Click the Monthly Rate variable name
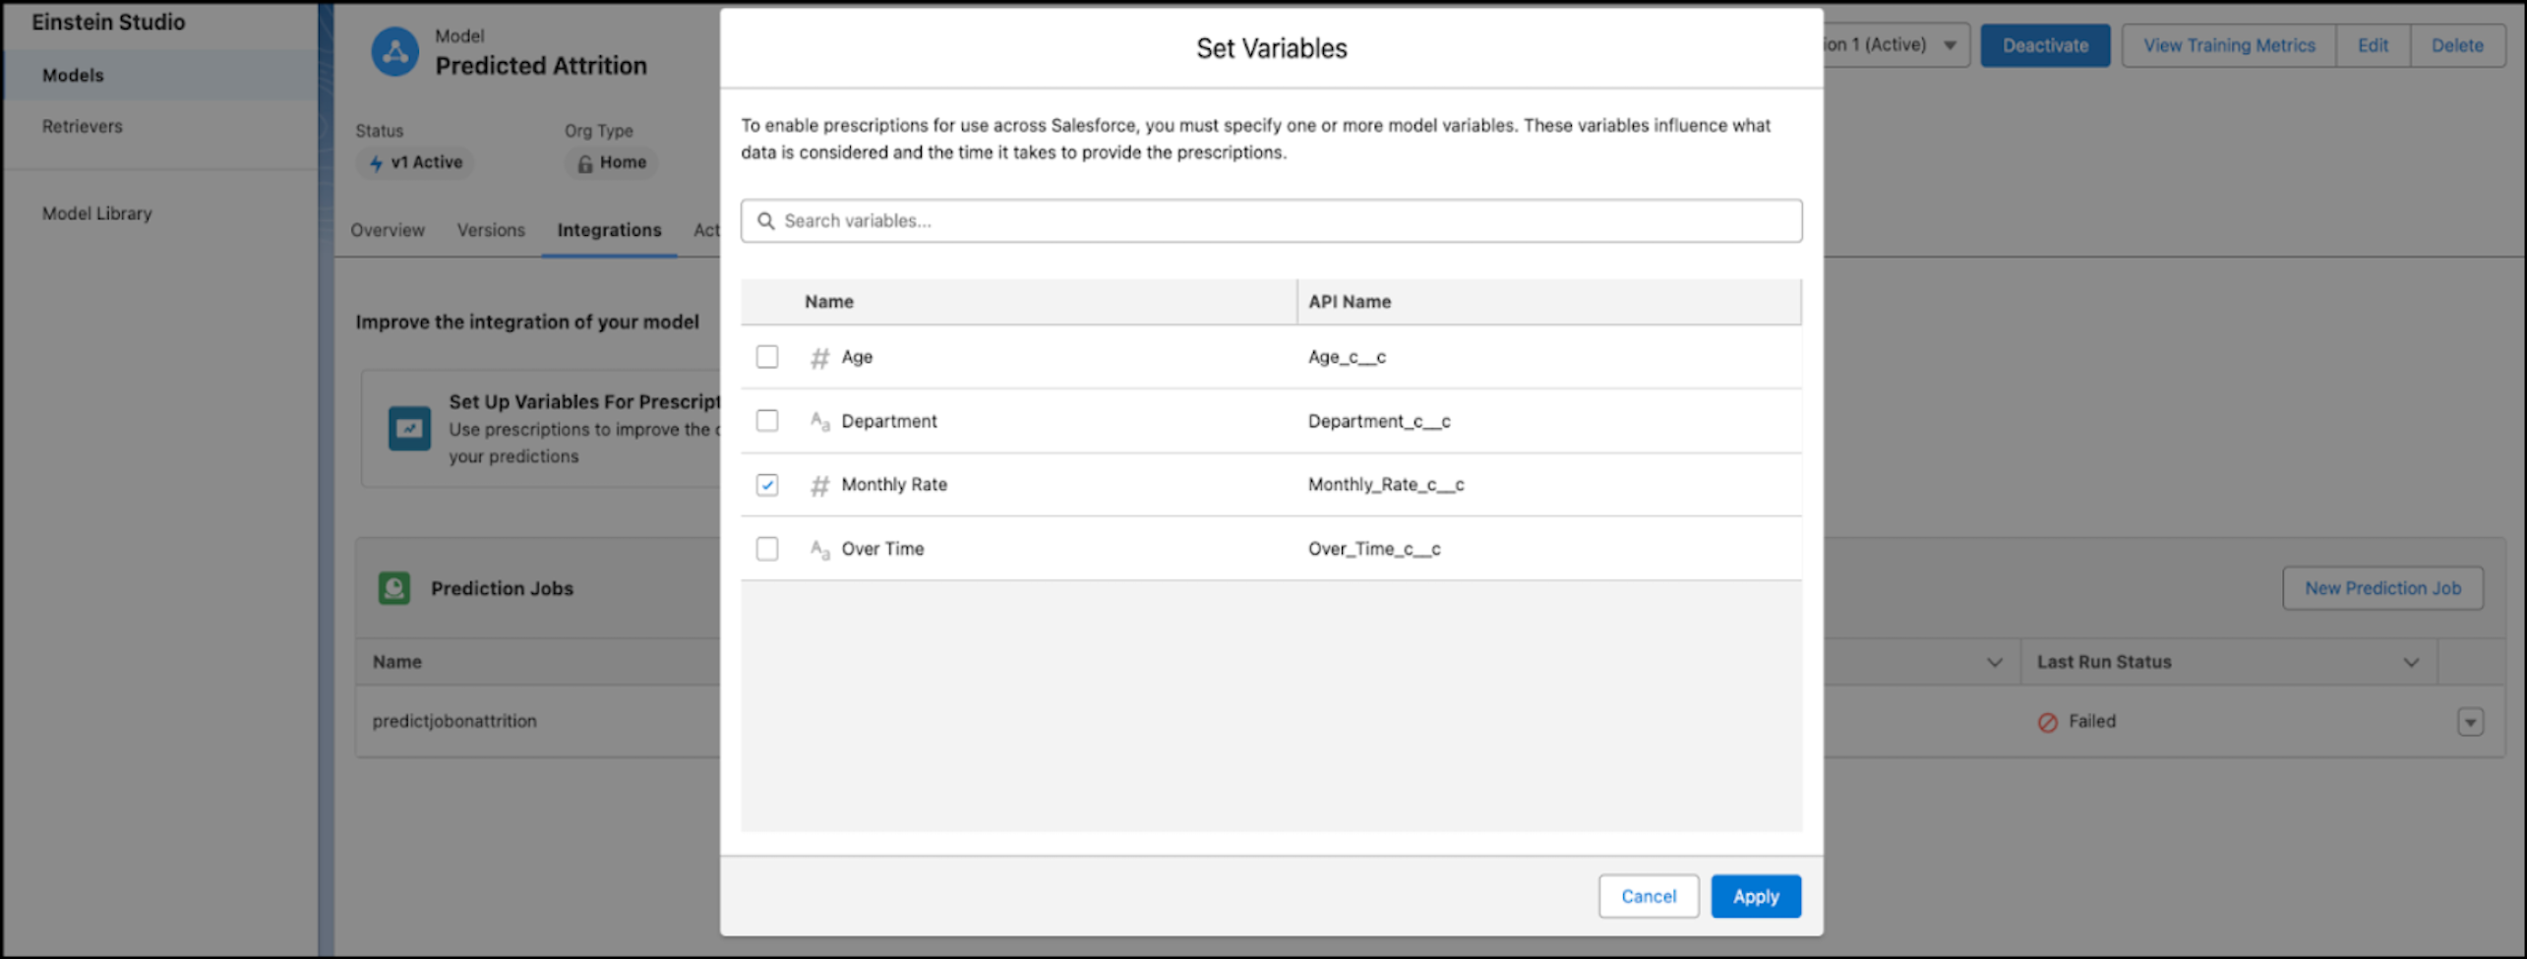 tap(894, 484)
